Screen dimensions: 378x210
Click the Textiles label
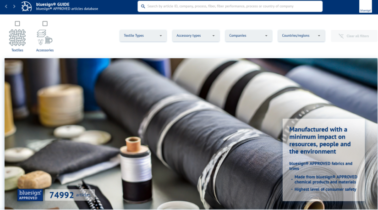click(x=17, y=50)
